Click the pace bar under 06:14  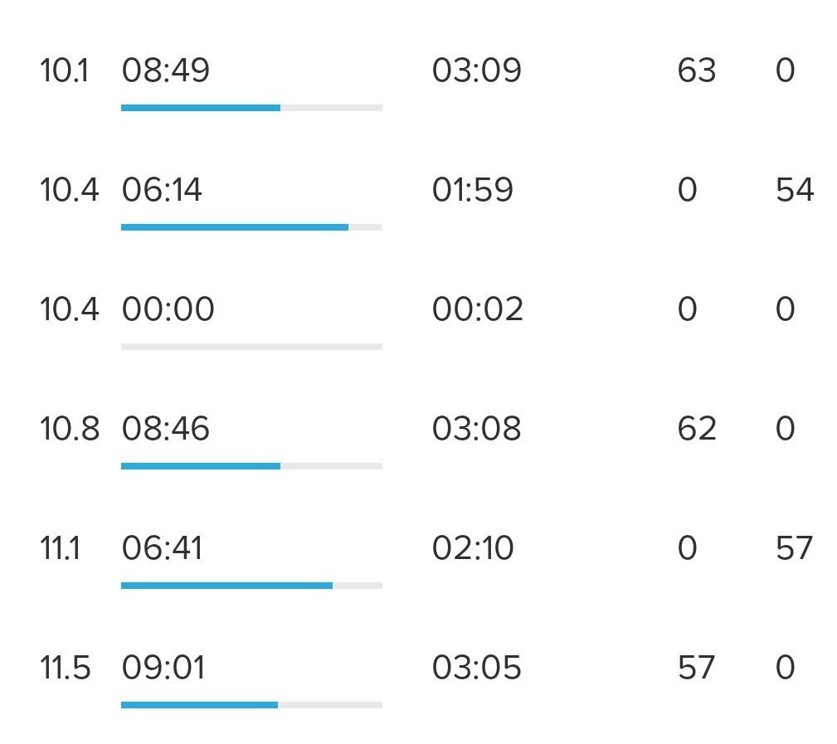coord(251,227)
